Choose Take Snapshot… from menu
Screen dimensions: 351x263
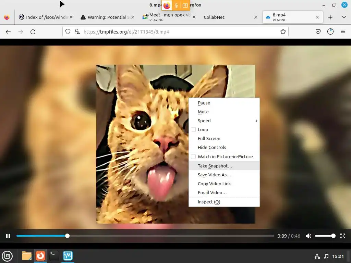[x=224, y=166]
